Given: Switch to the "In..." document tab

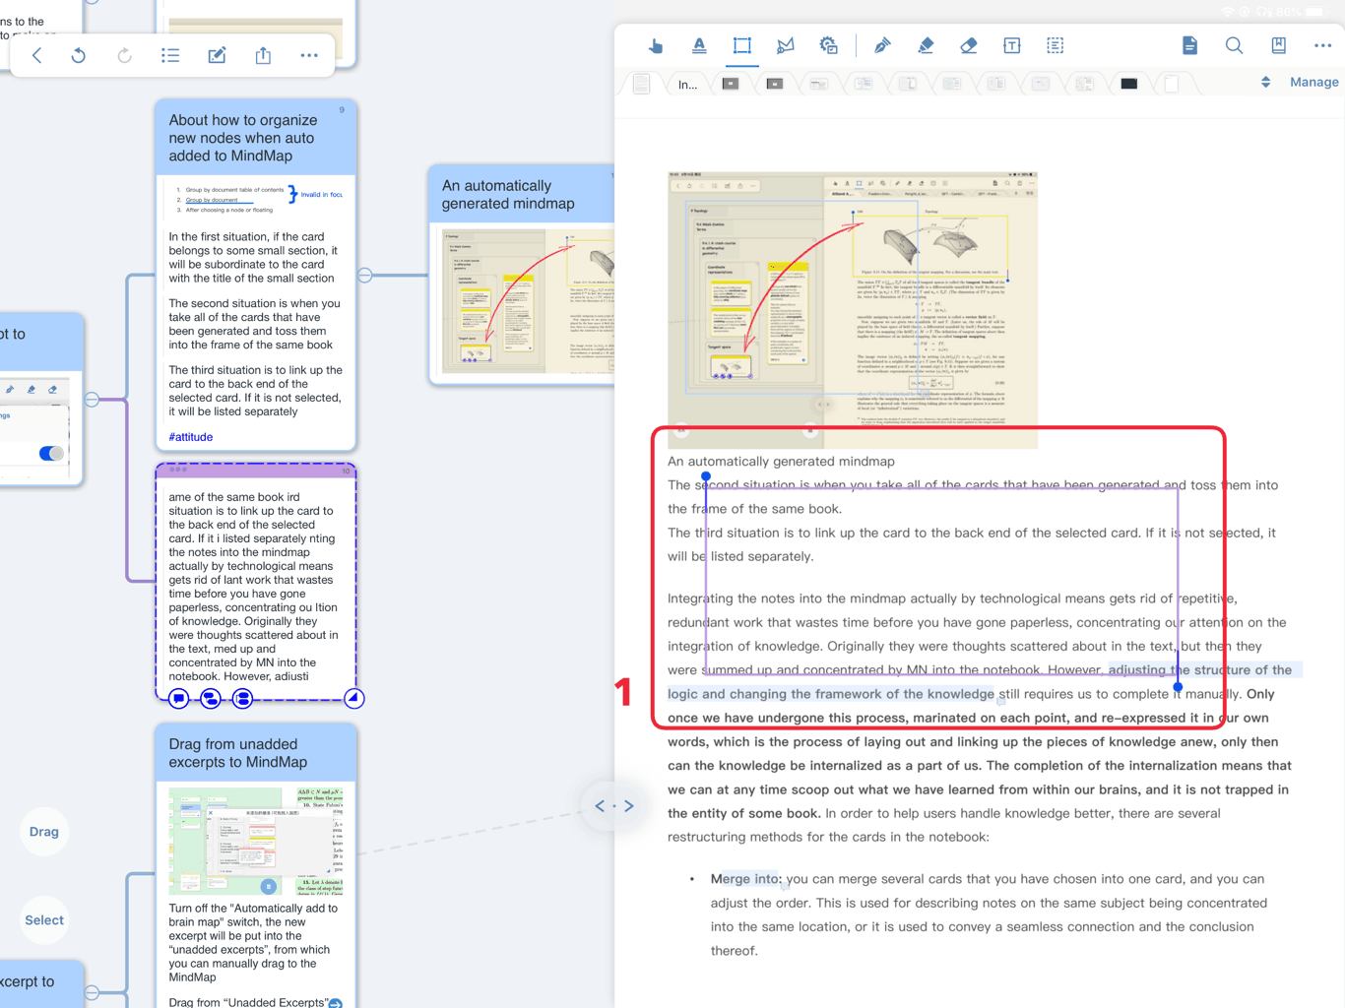Looking at the screenshot, I should click(687, 85).
